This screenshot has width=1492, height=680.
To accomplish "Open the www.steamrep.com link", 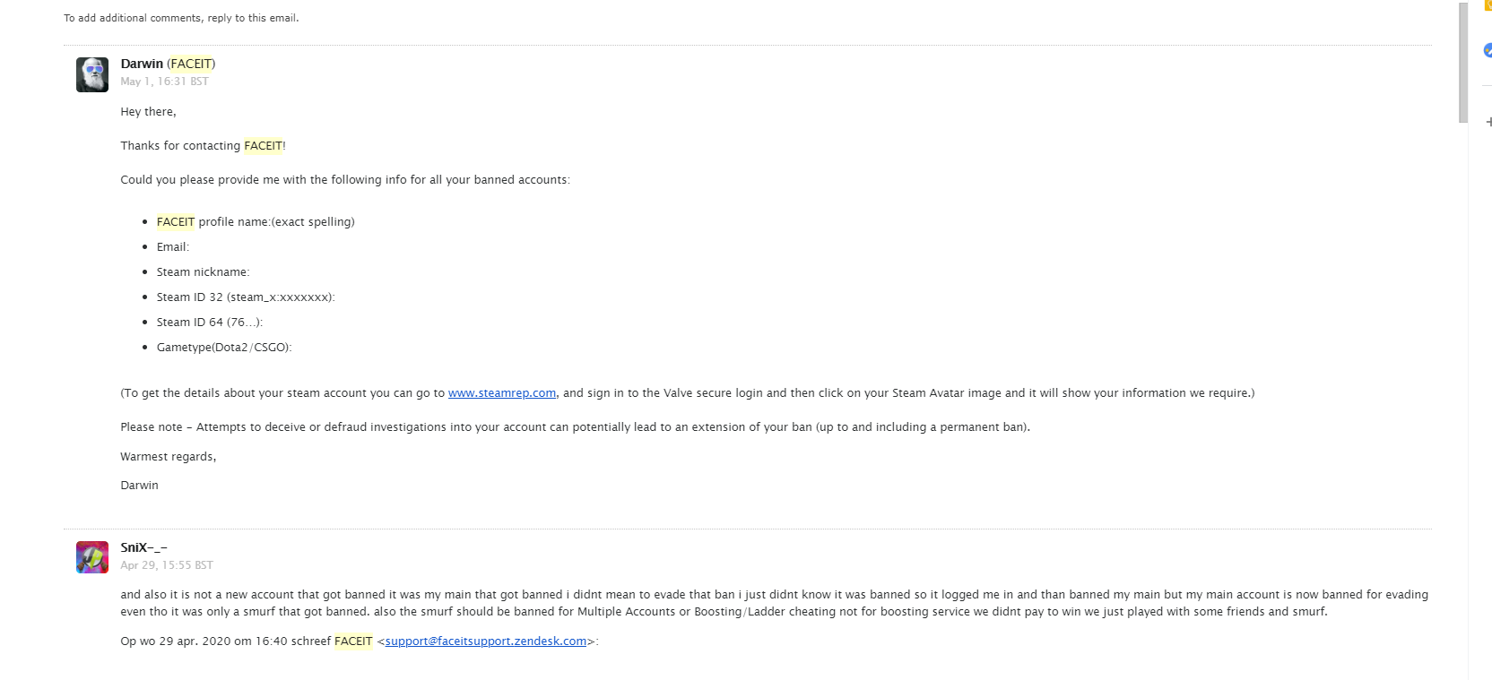I will click(501, 393).
